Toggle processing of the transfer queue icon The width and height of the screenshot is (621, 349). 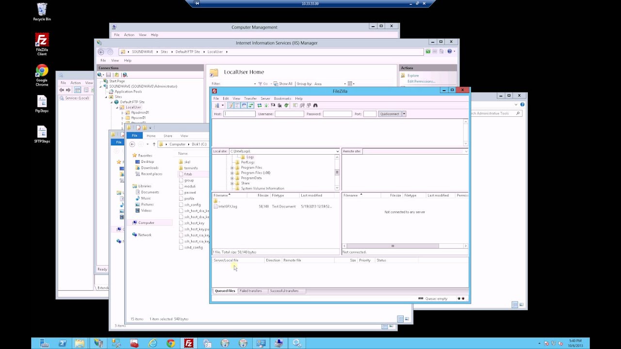tap(266, 105)
